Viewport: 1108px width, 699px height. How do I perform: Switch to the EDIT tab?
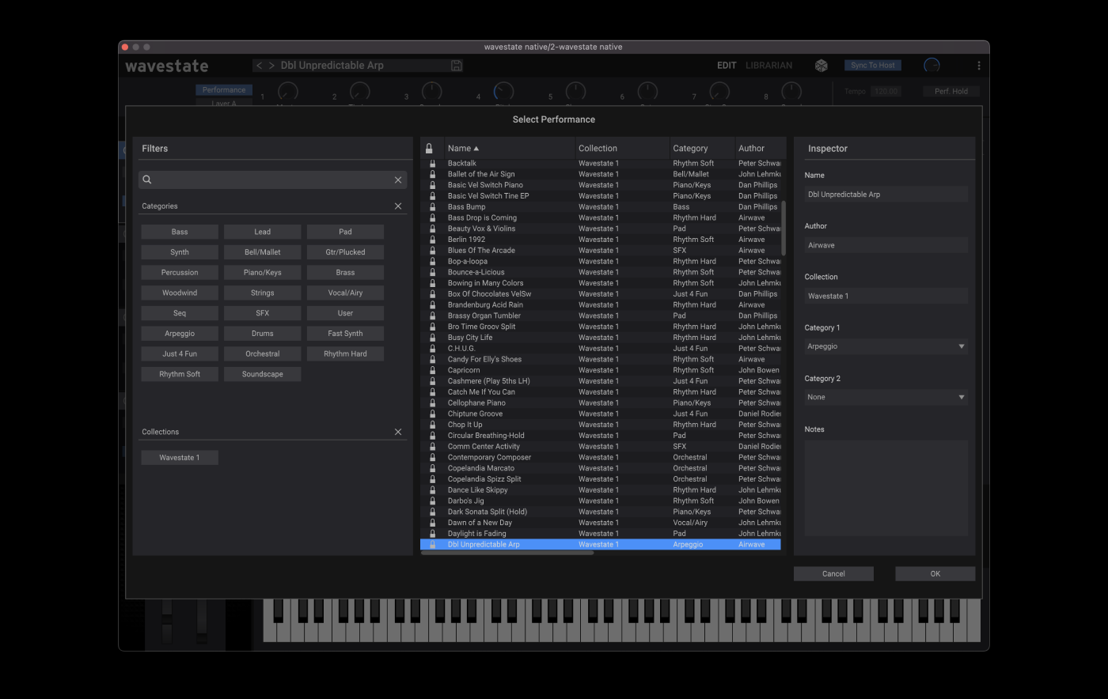(727, 66)
